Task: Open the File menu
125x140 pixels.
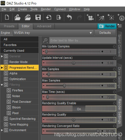Action: (4, 9)
